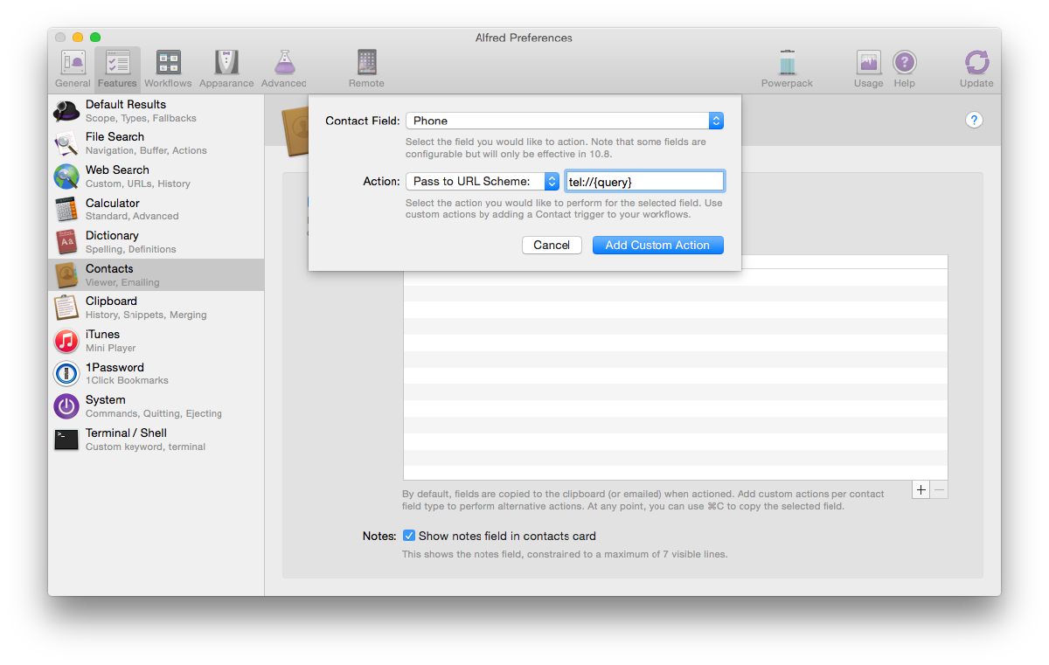Viewport: 1049px width, 665px height.
Task: Add a custom action with plus button
Action: pos(920,490)
